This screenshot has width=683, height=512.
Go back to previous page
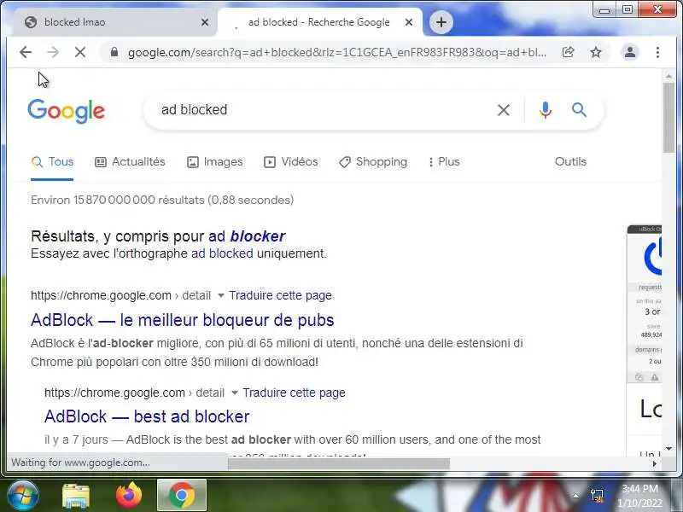26,52
